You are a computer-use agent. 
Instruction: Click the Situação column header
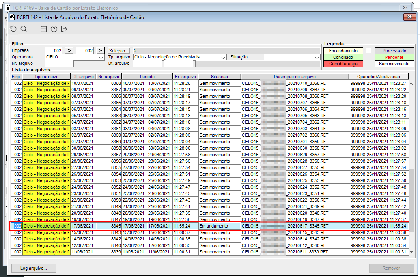point(220,77)
